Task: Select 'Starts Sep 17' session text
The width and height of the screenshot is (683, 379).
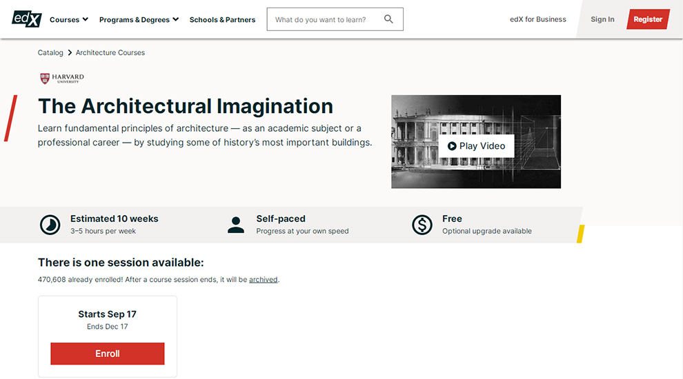Action: click(x=107, y=314)
